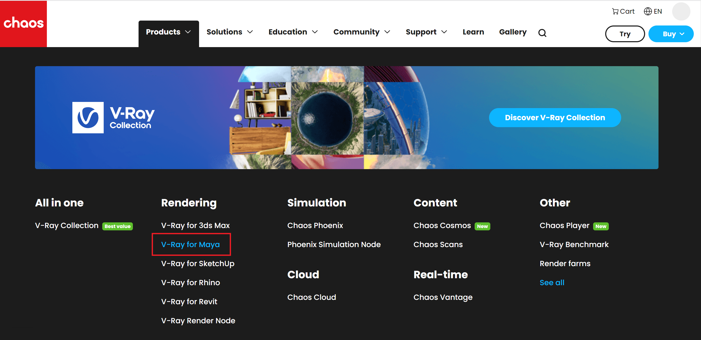Click the New badge next to Chaos Cosmos
The image size is (701, 340).
pos(482,226)
